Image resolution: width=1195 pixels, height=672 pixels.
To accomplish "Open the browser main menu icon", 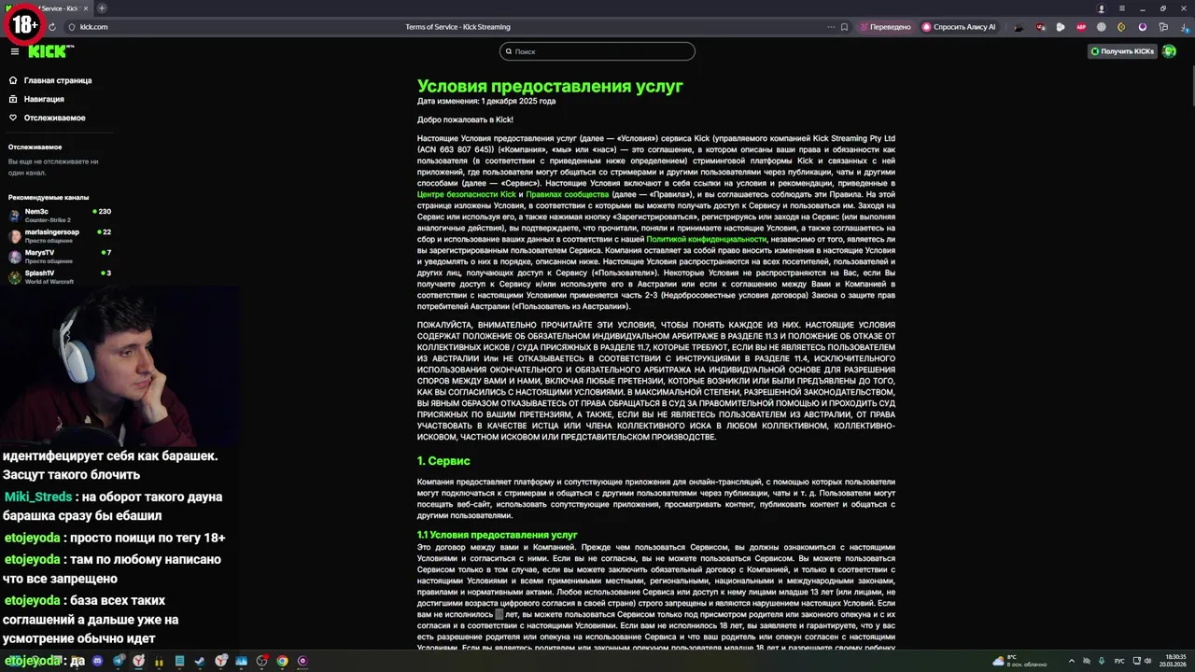I will tap(1124, 8).
